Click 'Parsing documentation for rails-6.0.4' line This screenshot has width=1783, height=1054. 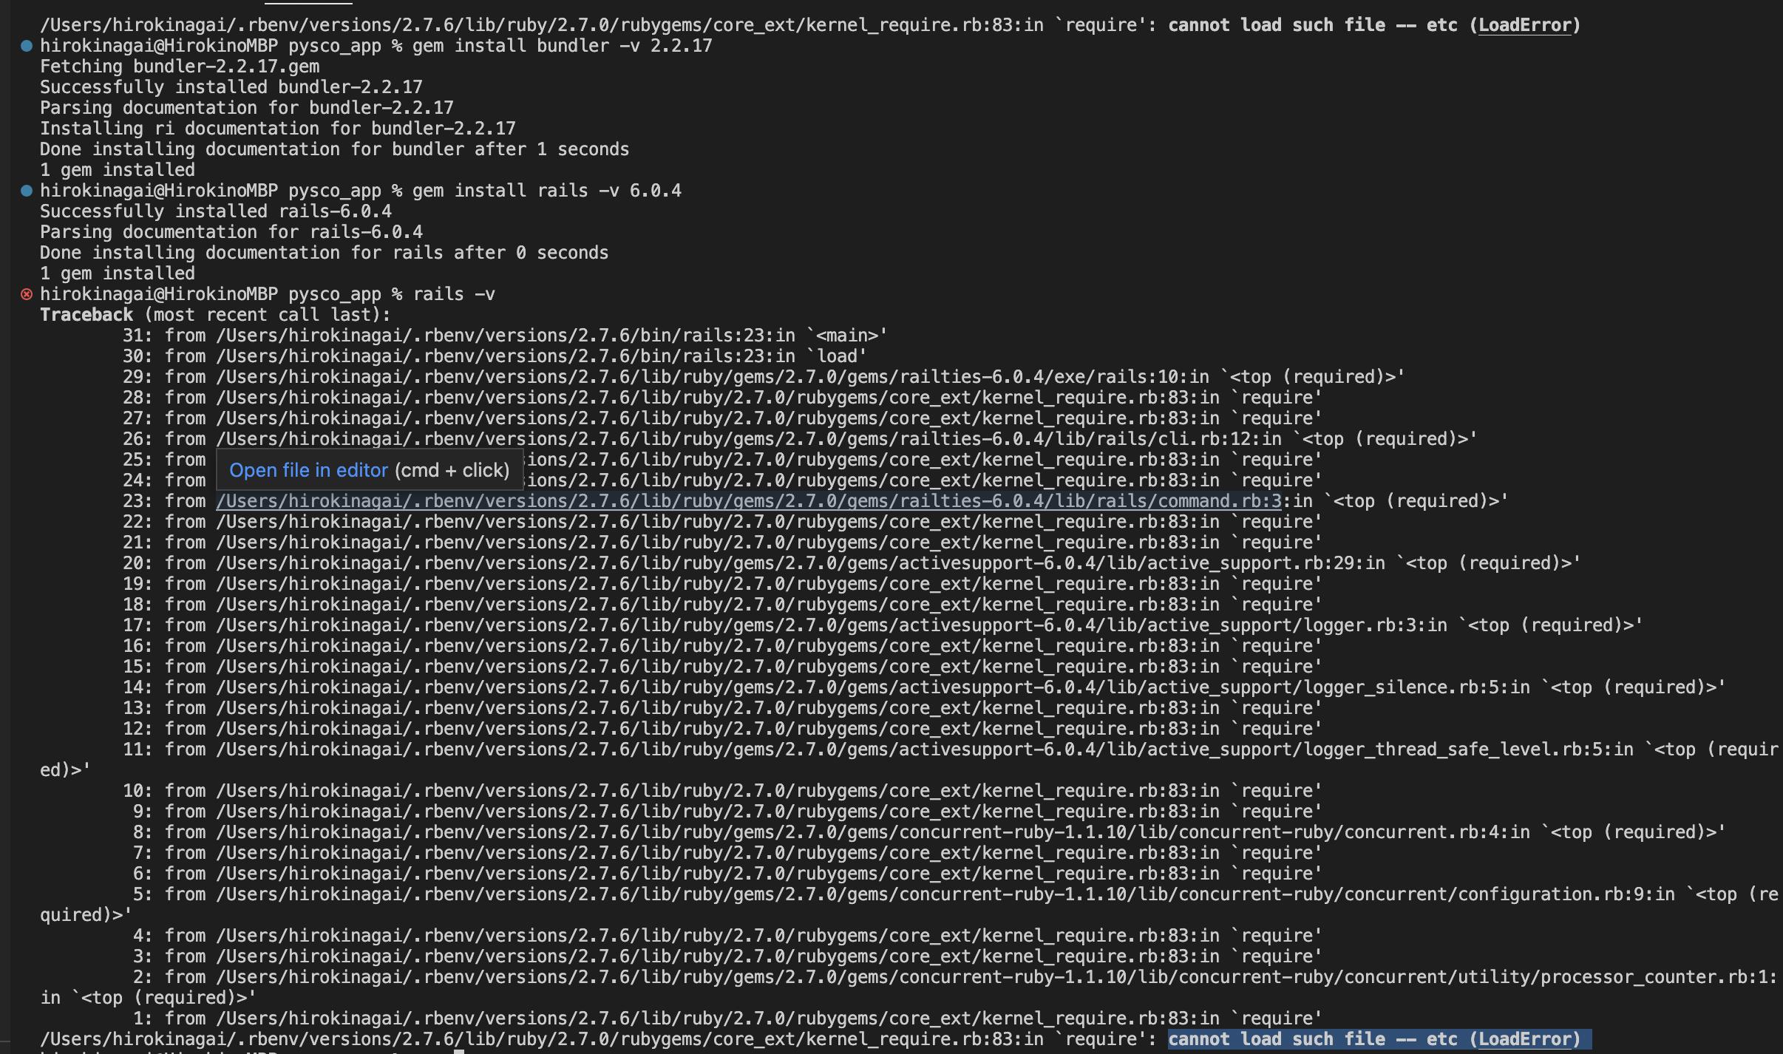click(x=231, y=232)
